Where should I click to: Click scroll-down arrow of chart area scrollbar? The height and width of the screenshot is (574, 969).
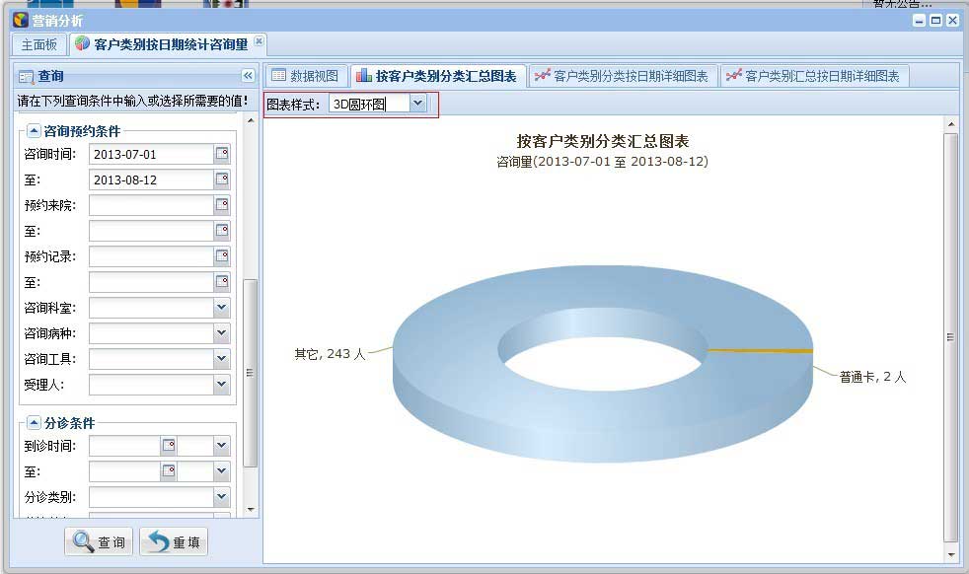click(950, 554)
